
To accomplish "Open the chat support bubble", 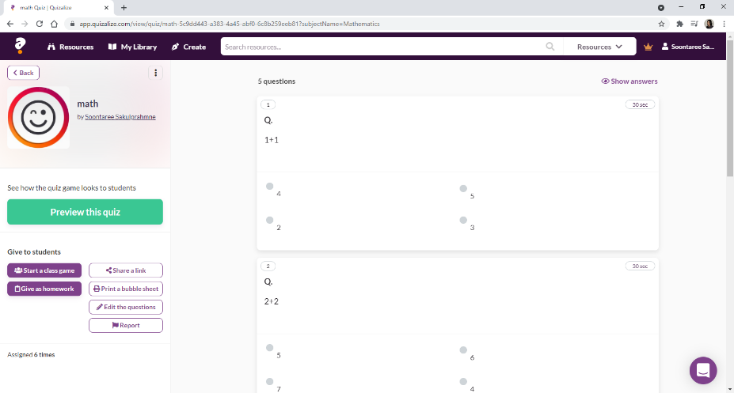I will click(x=703, y=370).
